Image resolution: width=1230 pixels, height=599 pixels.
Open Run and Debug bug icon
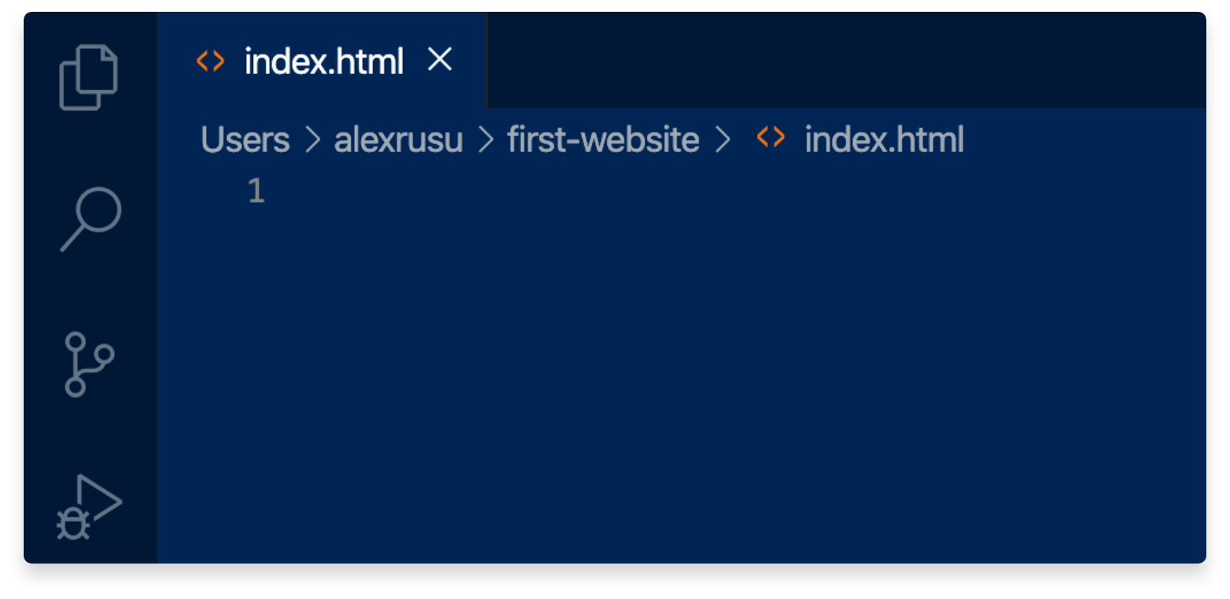point(89,507)
